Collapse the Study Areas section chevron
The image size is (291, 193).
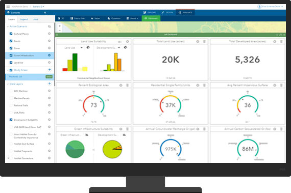(8, 70)
